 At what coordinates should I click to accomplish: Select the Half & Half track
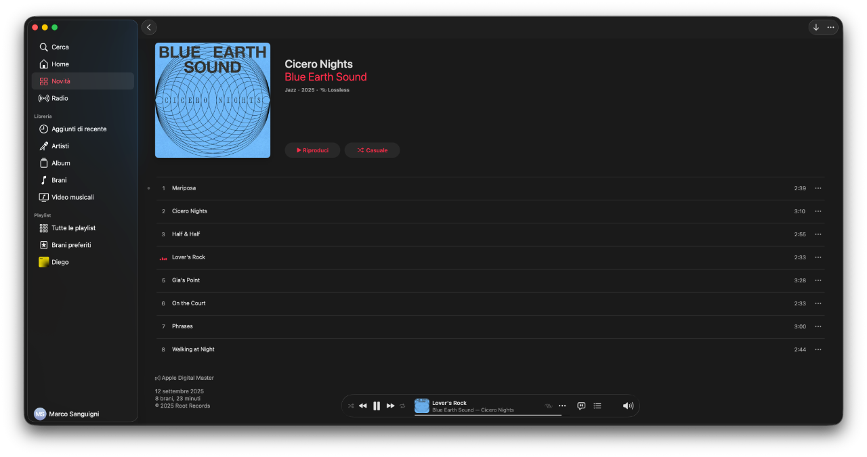click(490, 234)
